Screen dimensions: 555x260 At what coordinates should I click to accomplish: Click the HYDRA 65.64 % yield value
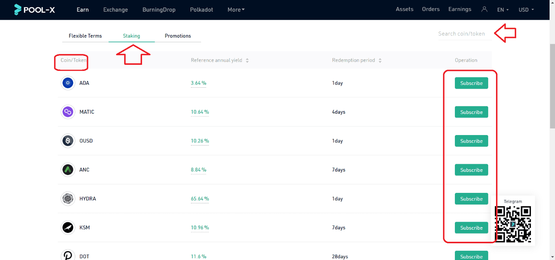pyautogui.click(x=200, y=199)
